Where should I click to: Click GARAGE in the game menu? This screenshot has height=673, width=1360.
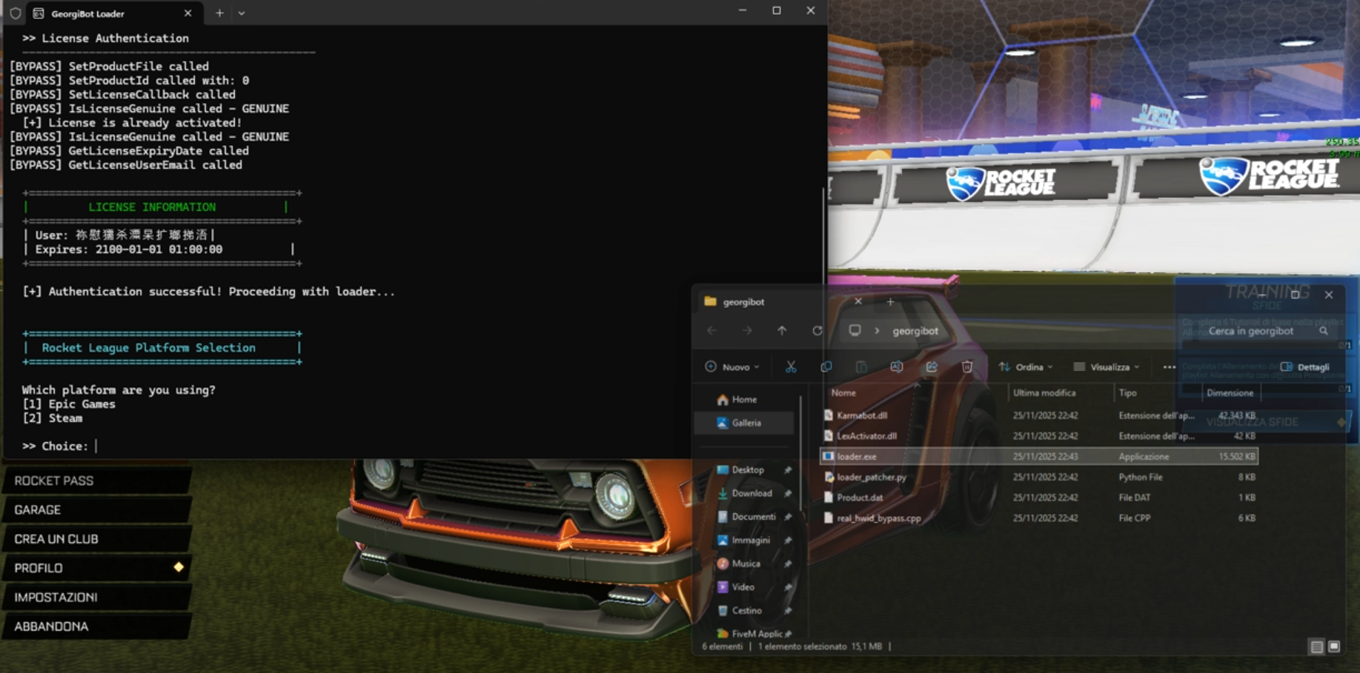point(38,510)
